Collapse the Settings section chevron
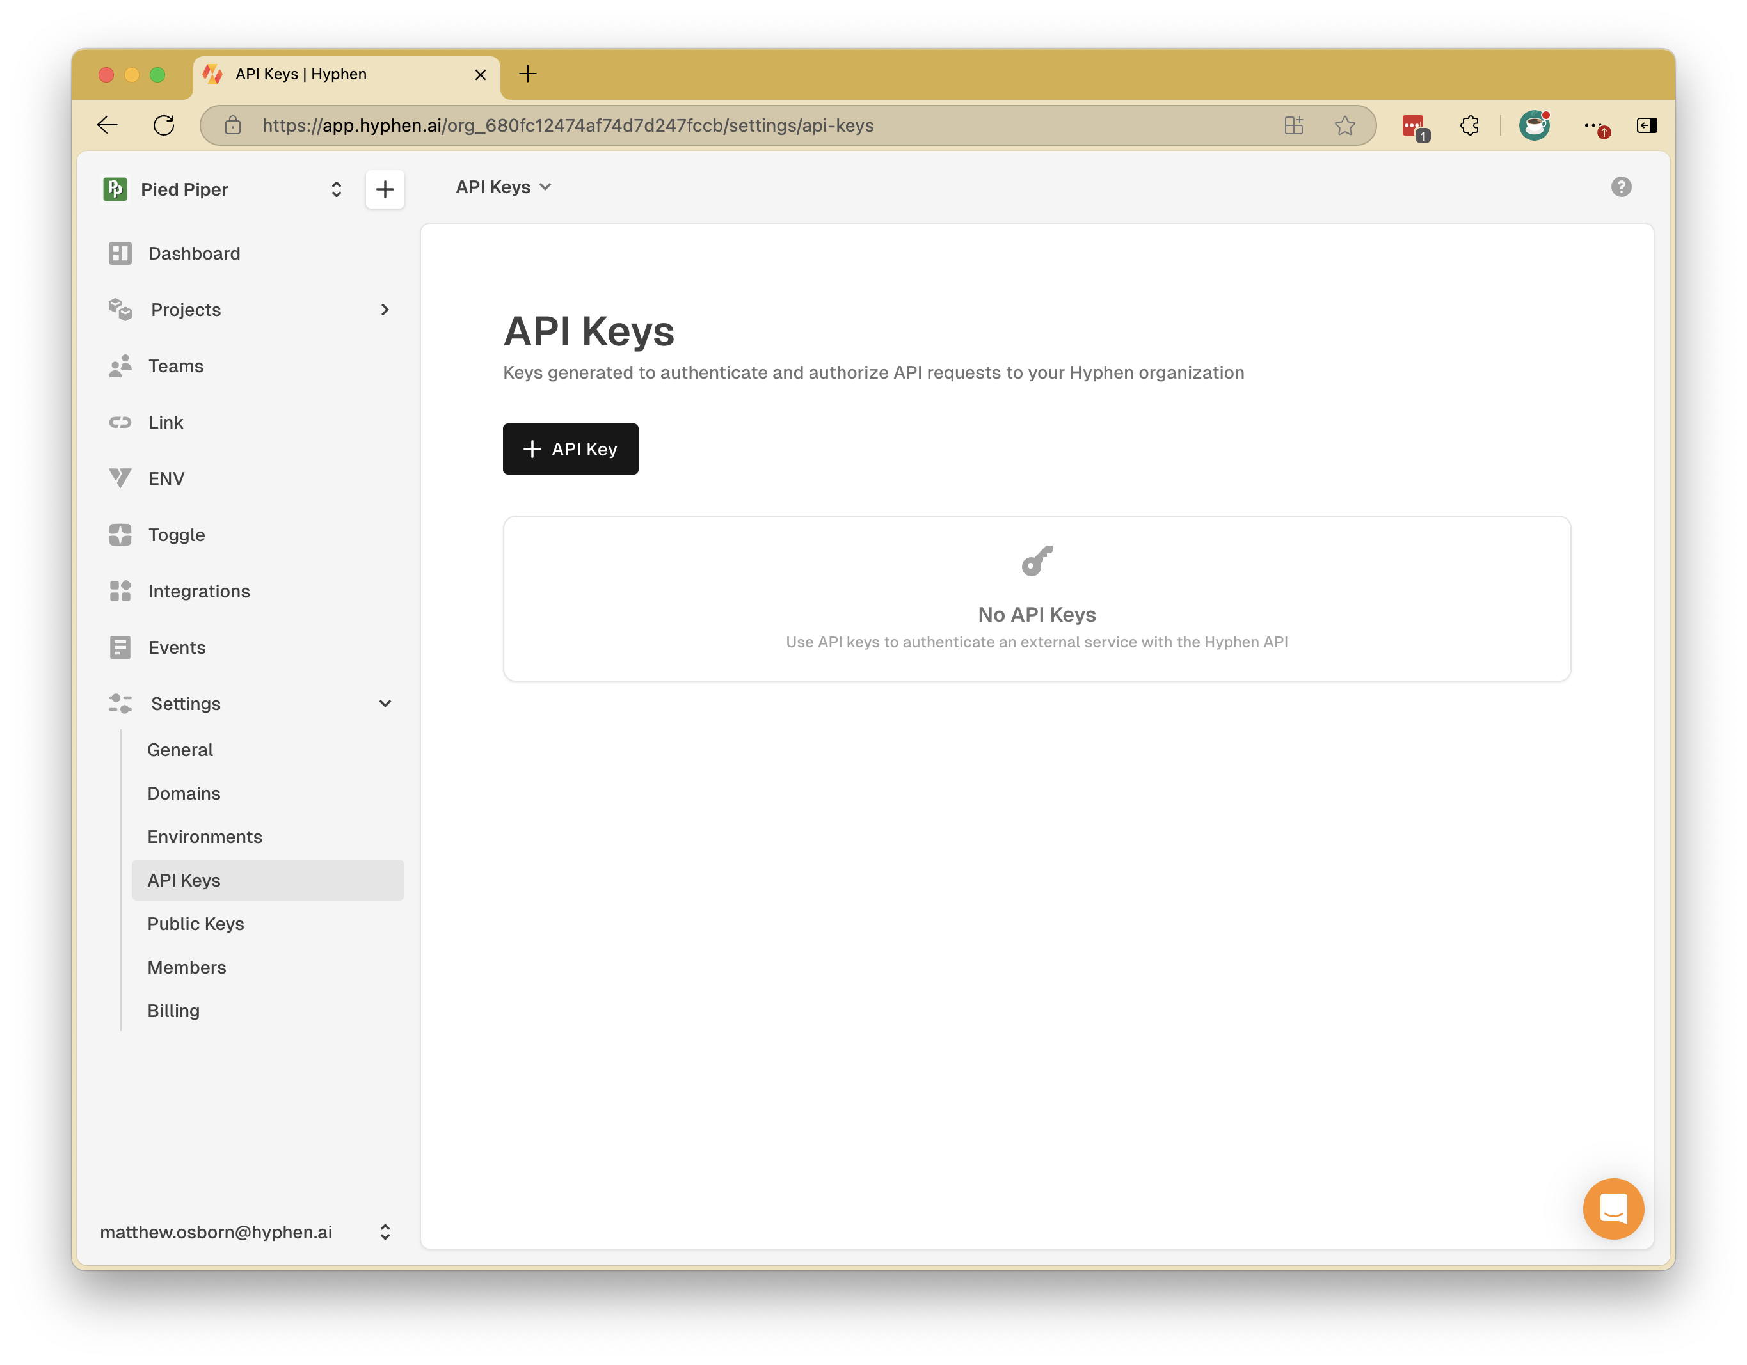The height and width of the screenshot is (1365, 1747). 385,704
